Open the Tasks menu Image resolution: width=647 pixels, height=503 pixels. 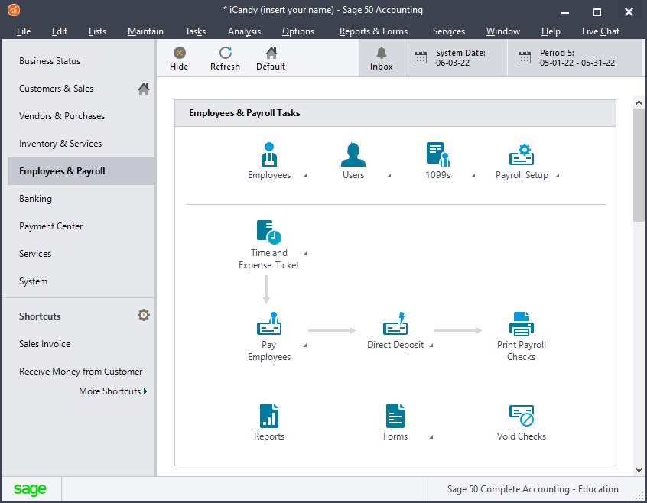(195, 31)
